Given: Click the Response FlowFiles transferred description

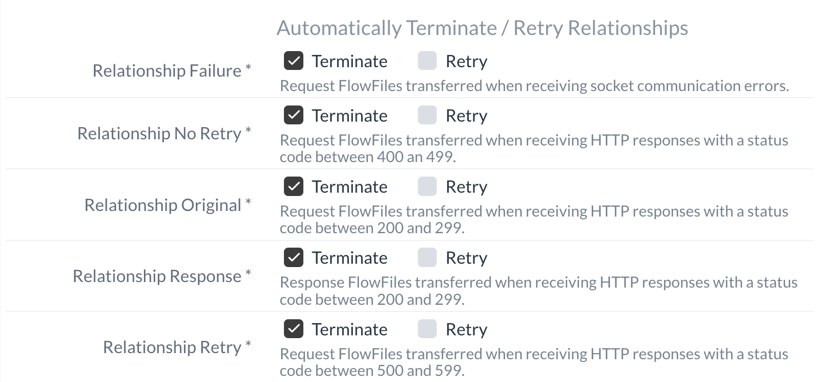Looking at the screenshot, I should [x=538, y=290].
